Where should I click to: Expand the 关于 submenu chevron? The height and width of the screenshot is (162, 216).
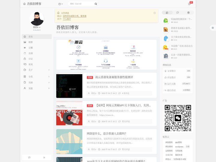pyautogui.click(x=49, y=70)
